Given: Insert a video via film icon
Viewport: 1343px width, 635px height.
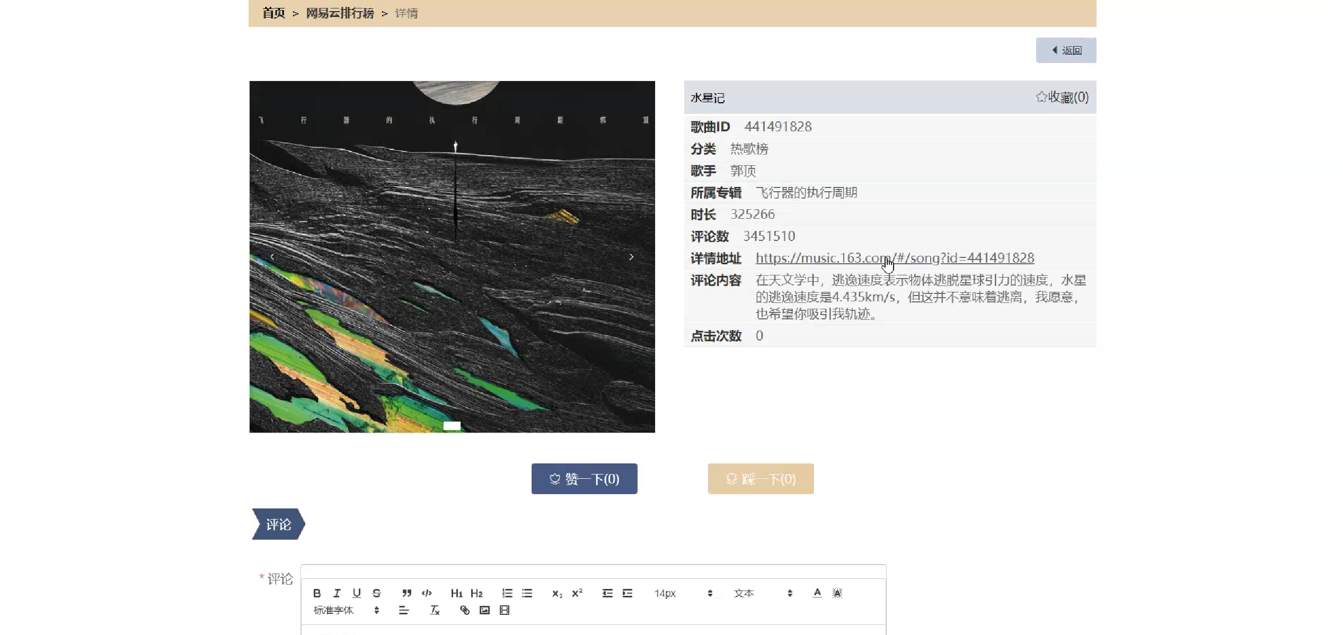Looking at the screenshot, I should 505,610.
